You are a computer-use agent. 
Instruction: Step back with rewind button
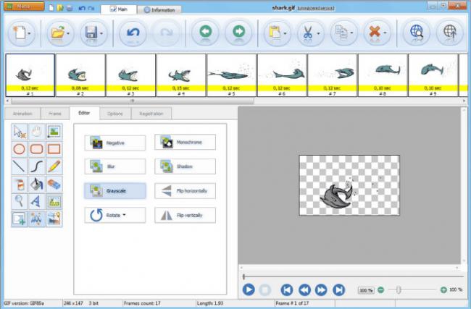pos(304,289)
